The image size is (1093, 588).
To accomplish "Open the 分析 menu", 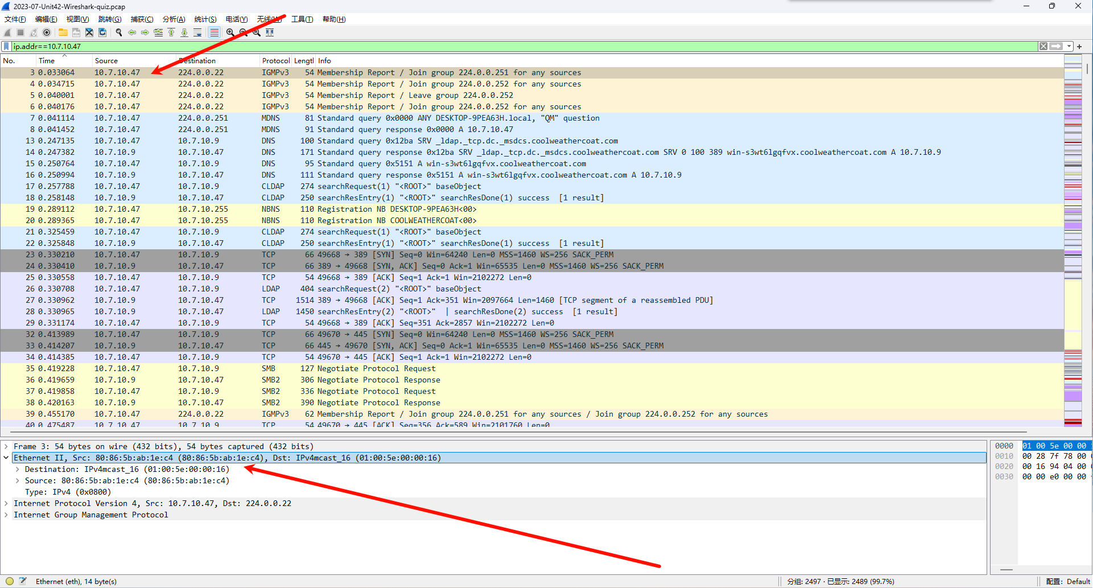I will tap(174, 19).
